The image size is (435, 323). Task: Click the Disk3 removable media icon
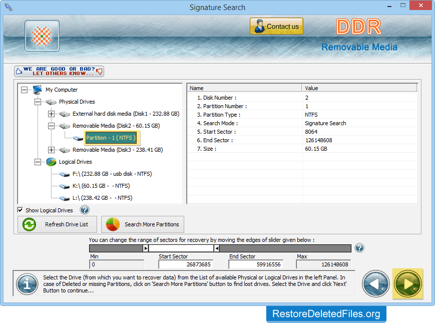pos(65,150)
